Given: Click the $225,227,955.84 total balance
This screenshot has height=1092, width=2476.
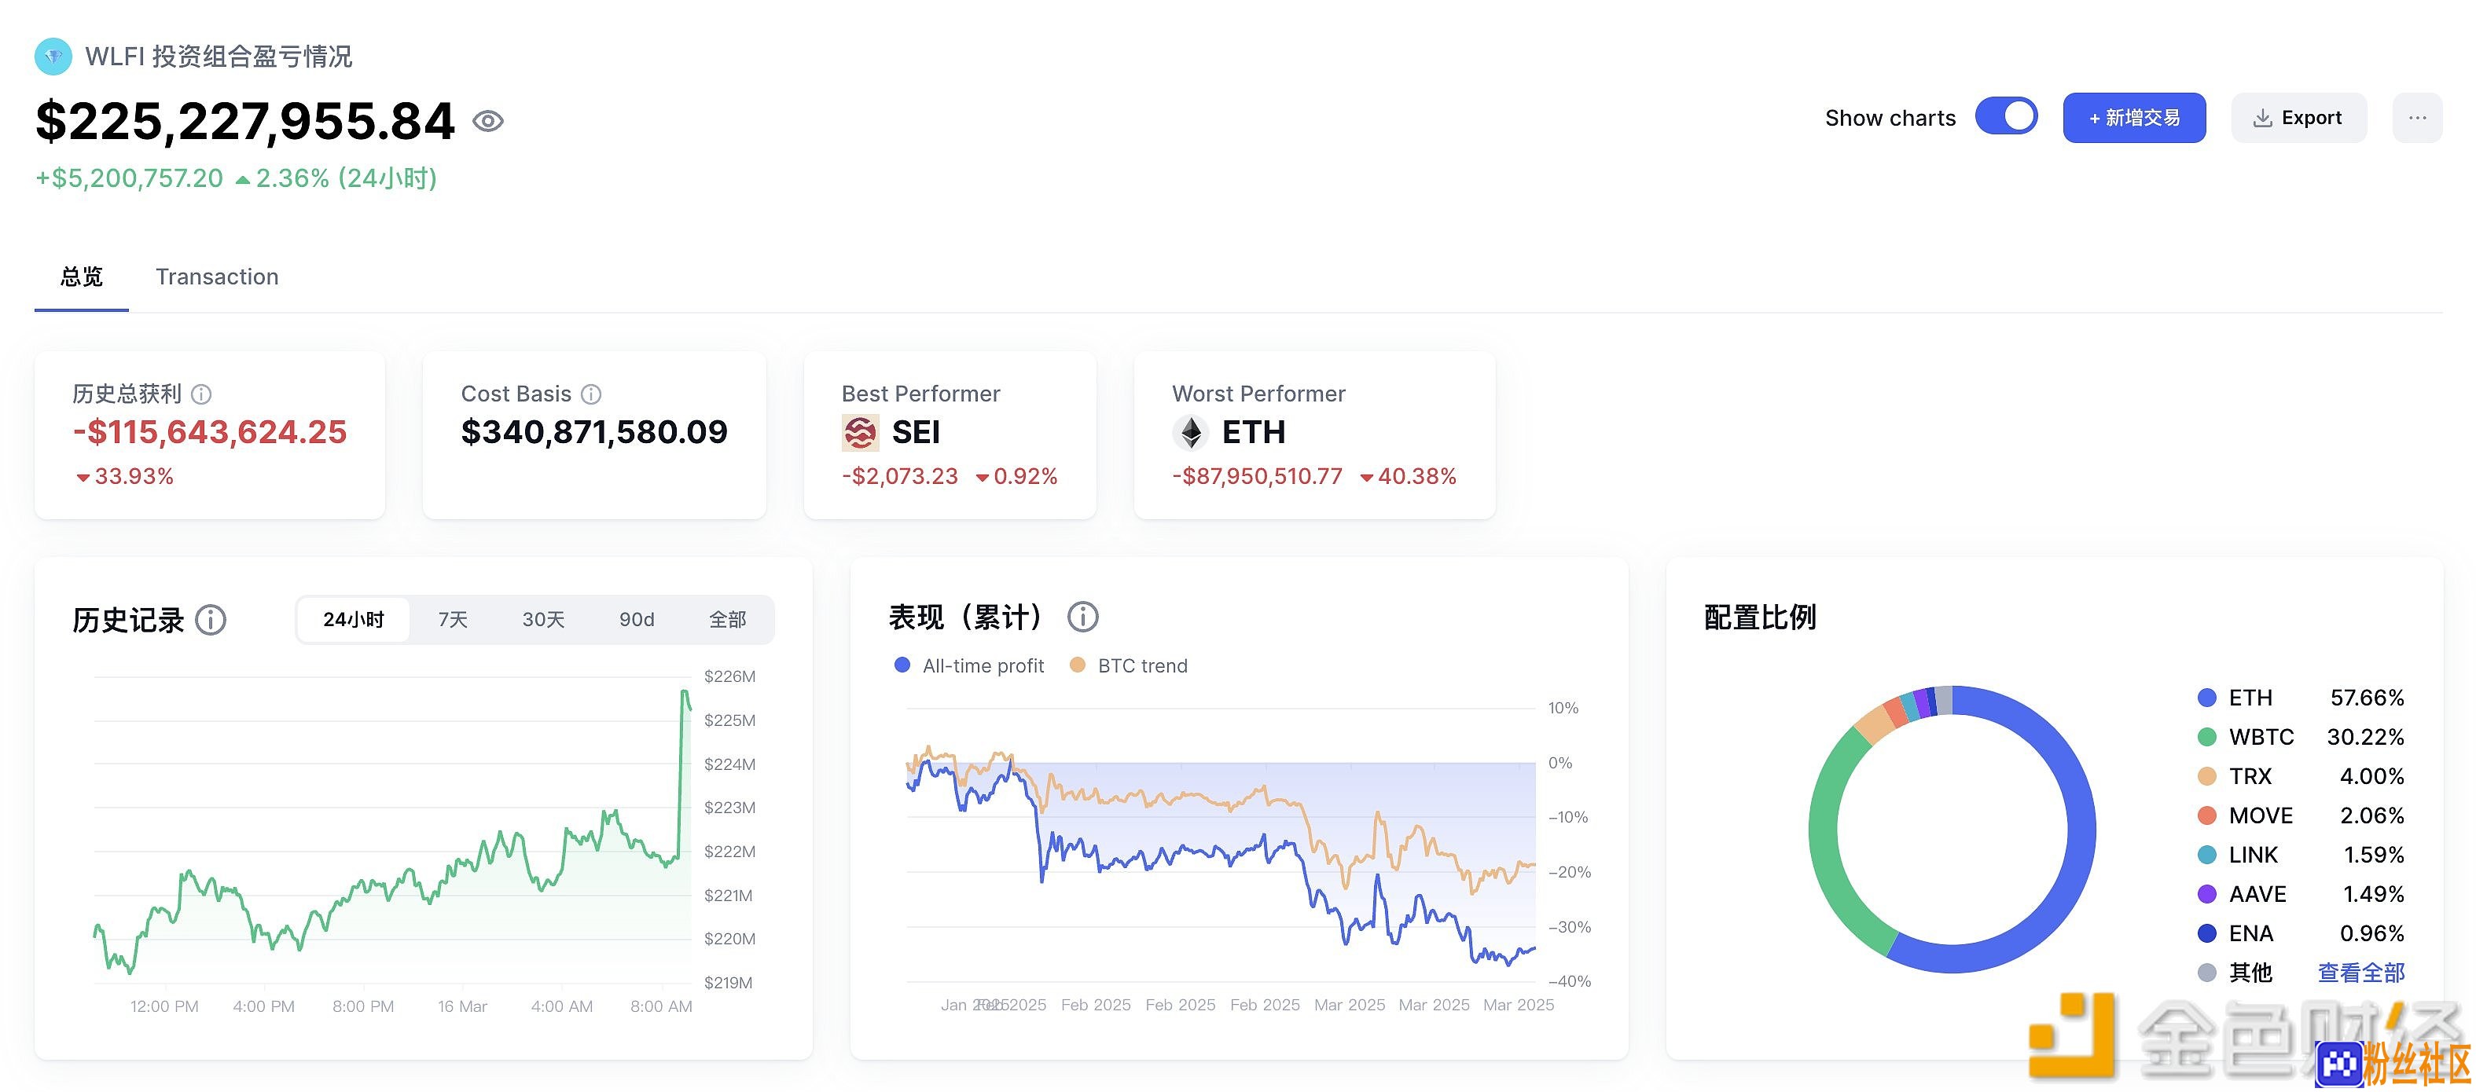Looking at the screenshot, I should pos(245,122).
